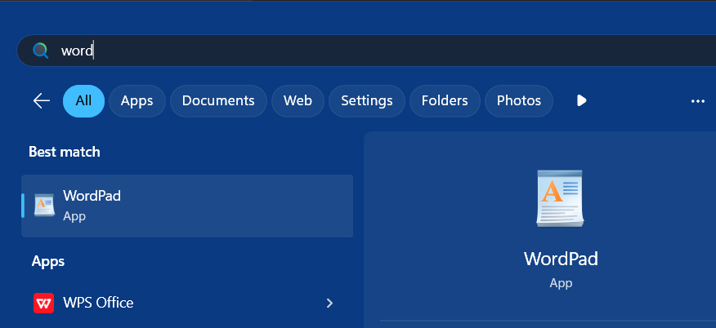Switch to the Web filter tab

[298, 100]
